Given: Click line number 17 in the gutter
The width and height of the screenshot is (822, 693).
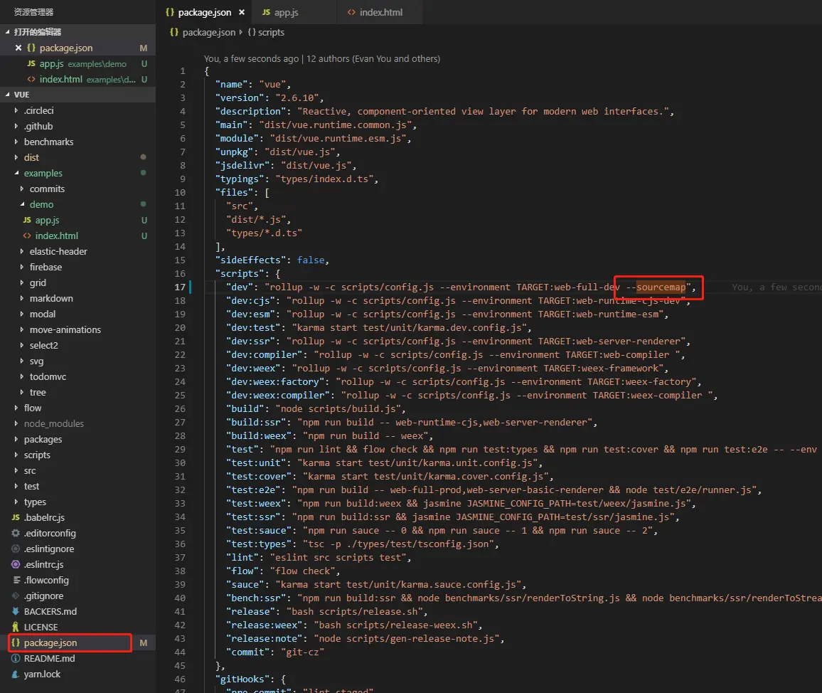Looking at the screenshot, I should [180, 287].
